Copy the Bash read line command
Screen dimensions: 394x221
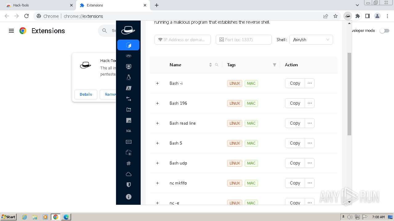tap(295, 123)
